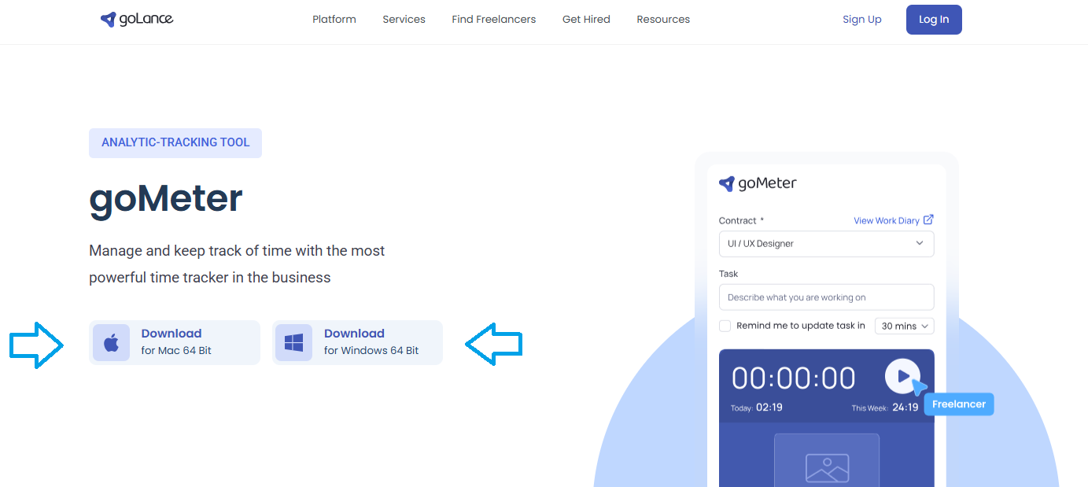This screenshot has height=487, width=1088.
Task: Click the task description input field
Action: pos(826,297)
